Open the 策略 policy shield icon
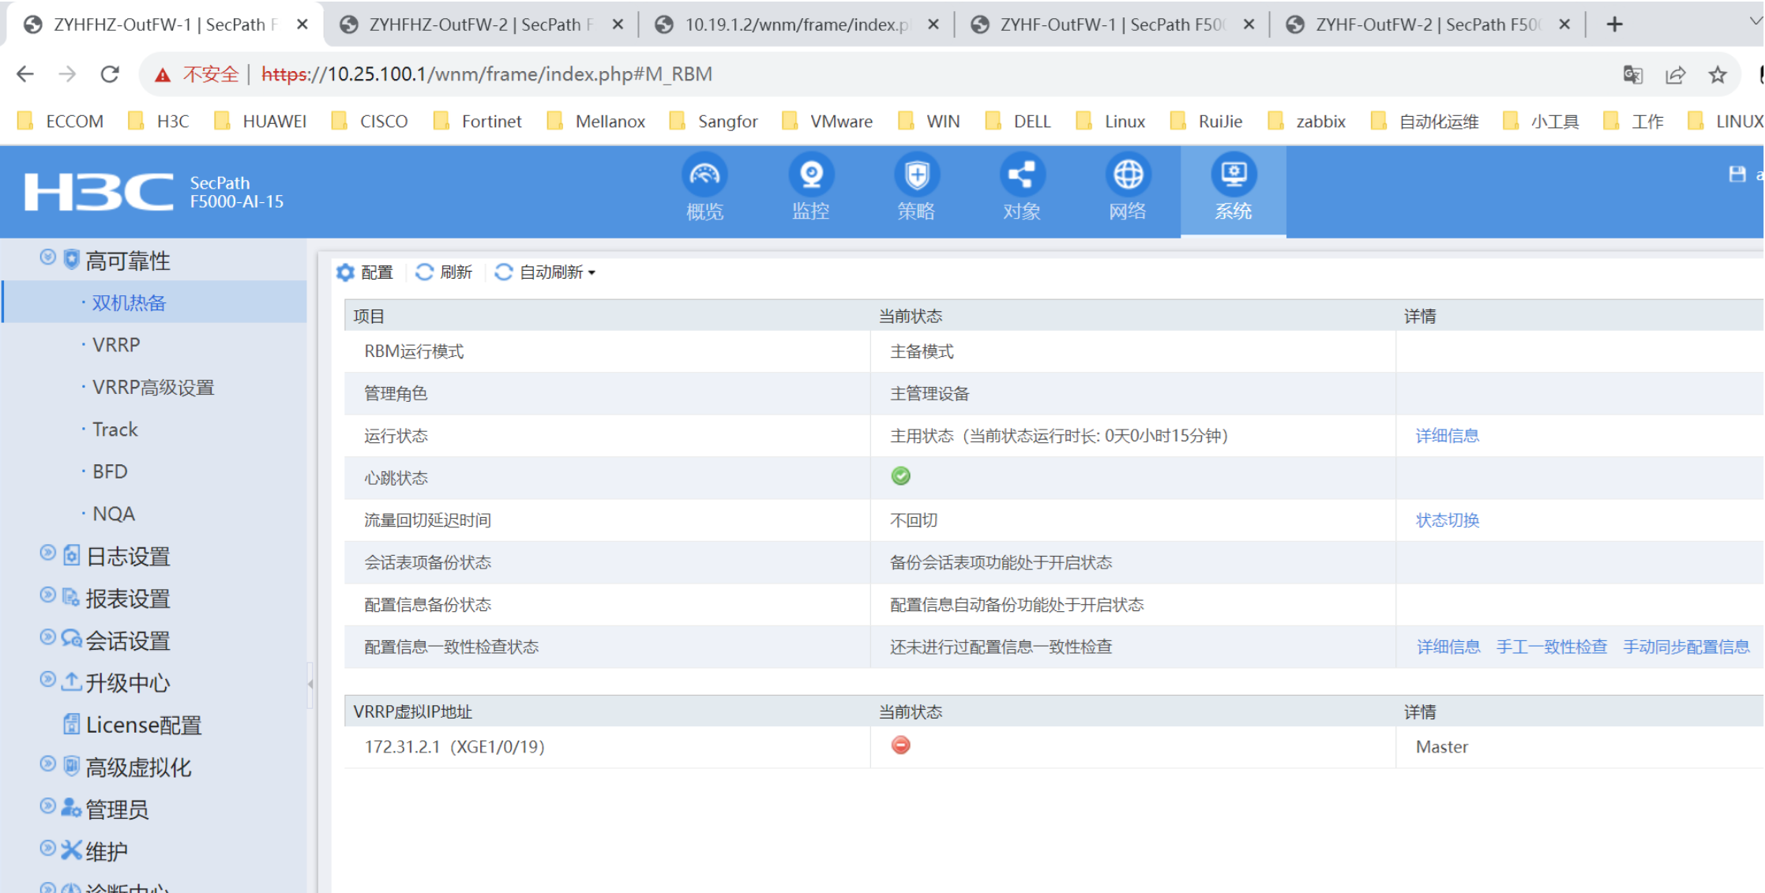 tap(916, 175)
